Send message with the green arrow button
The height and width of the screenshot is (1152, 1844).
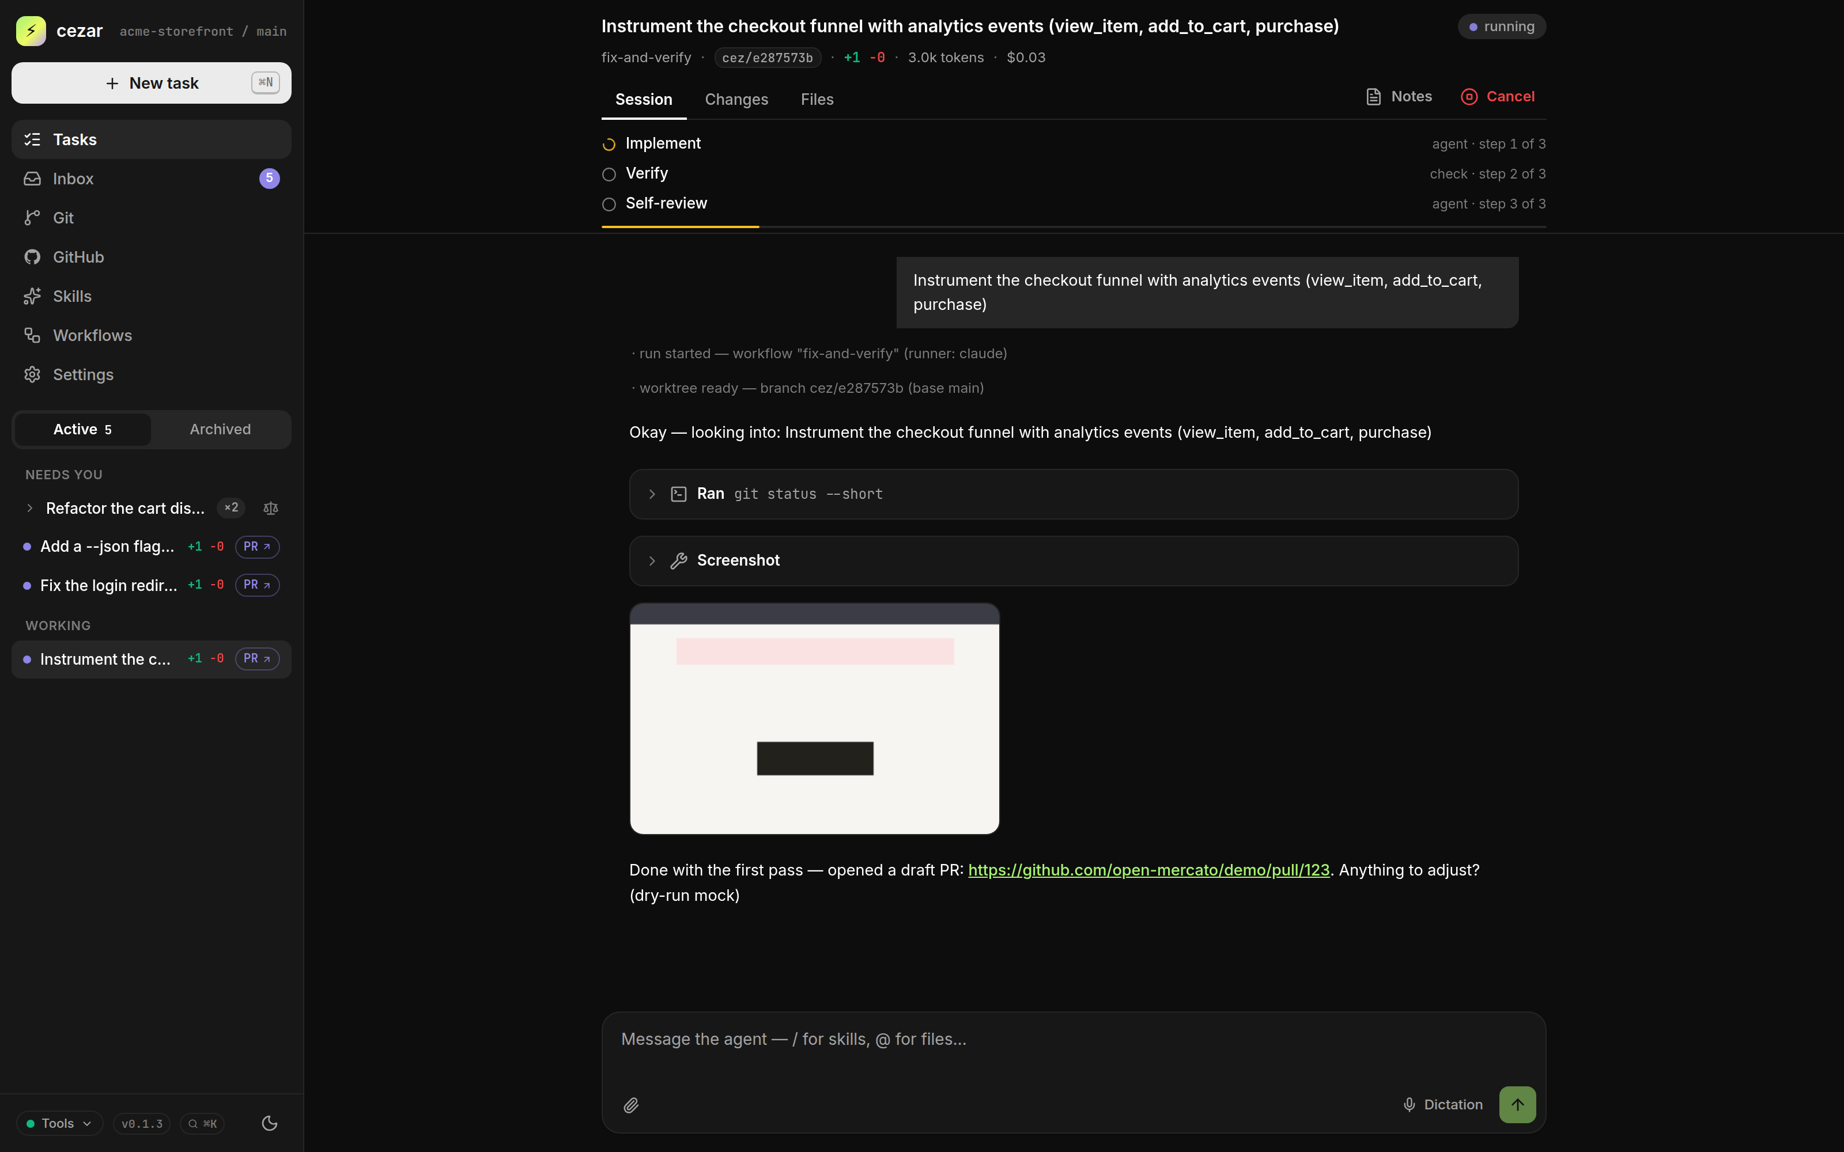1517,1105
